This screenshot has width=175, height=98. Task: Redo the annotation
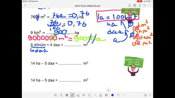coord(124,95)
